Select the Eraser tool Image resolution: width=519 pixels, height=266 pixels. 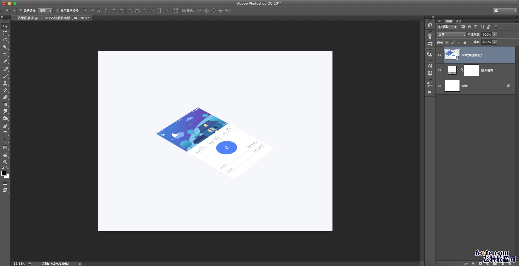click(x=5, y=97)
